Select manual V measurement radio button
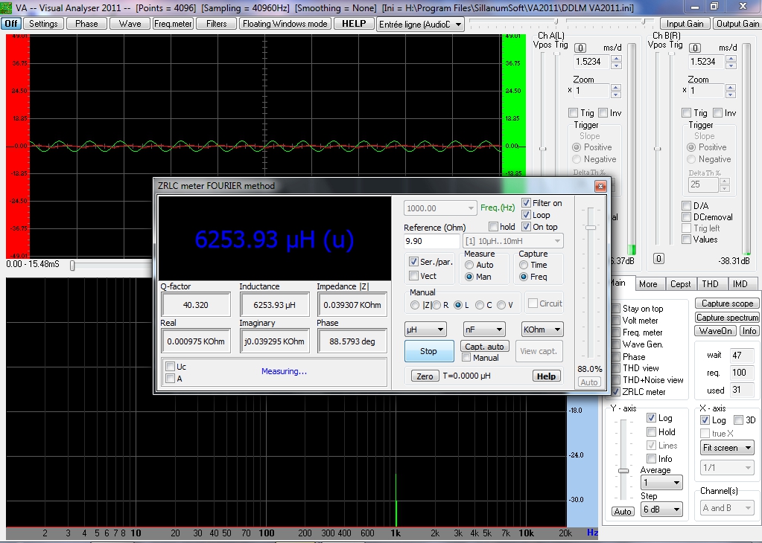762x543 pixels. 501,305
